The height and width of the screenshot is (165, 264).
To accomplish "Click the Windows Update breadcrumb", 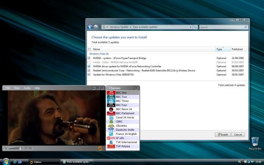I will (x=119, y=27).
